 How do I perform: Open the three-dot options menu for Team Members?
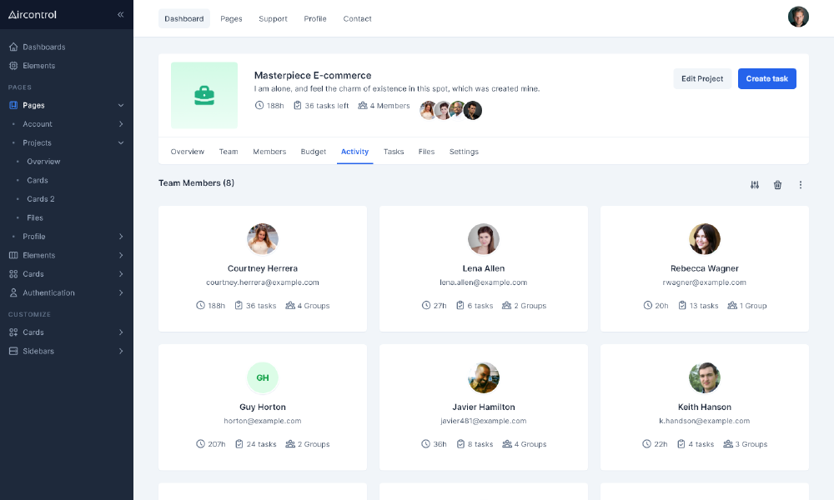coord(801,185)
